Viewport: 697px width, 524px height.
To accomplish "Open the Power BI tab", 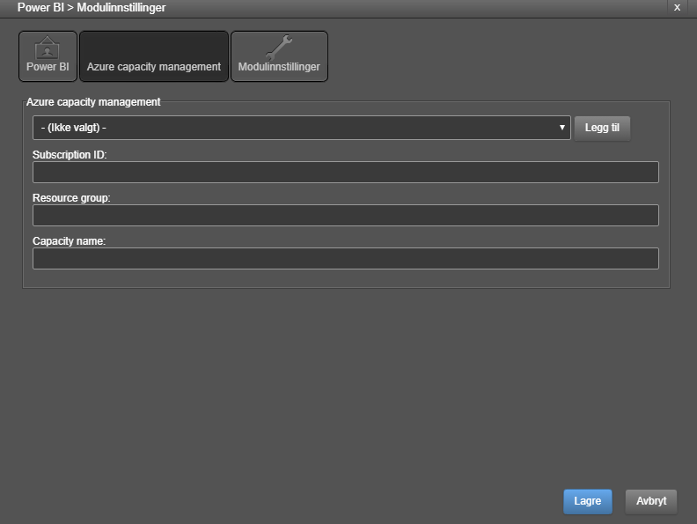I will tap(48, 56).
